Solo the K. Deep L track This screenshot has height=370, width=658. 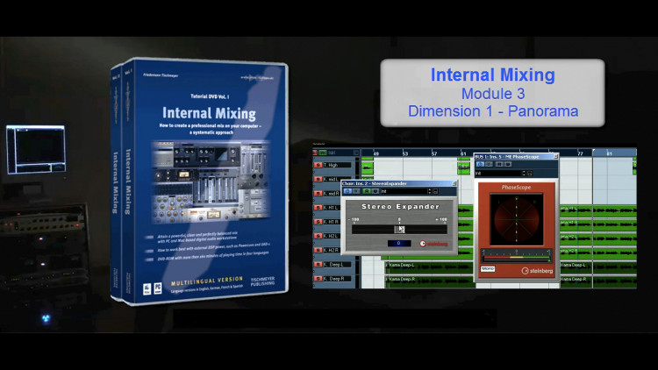click(318, 265)
